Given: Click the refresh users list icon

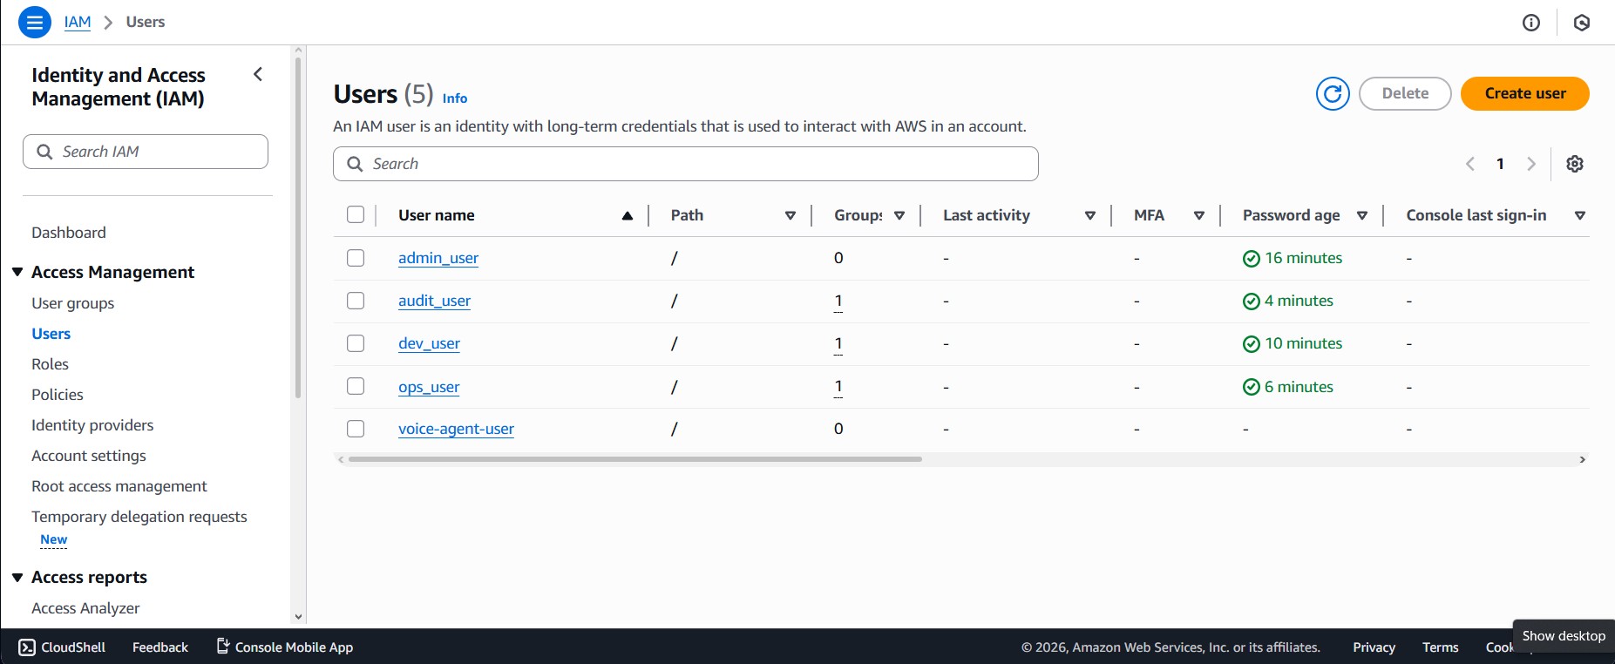Looking at the screenshot, I should coord(1332,93).
